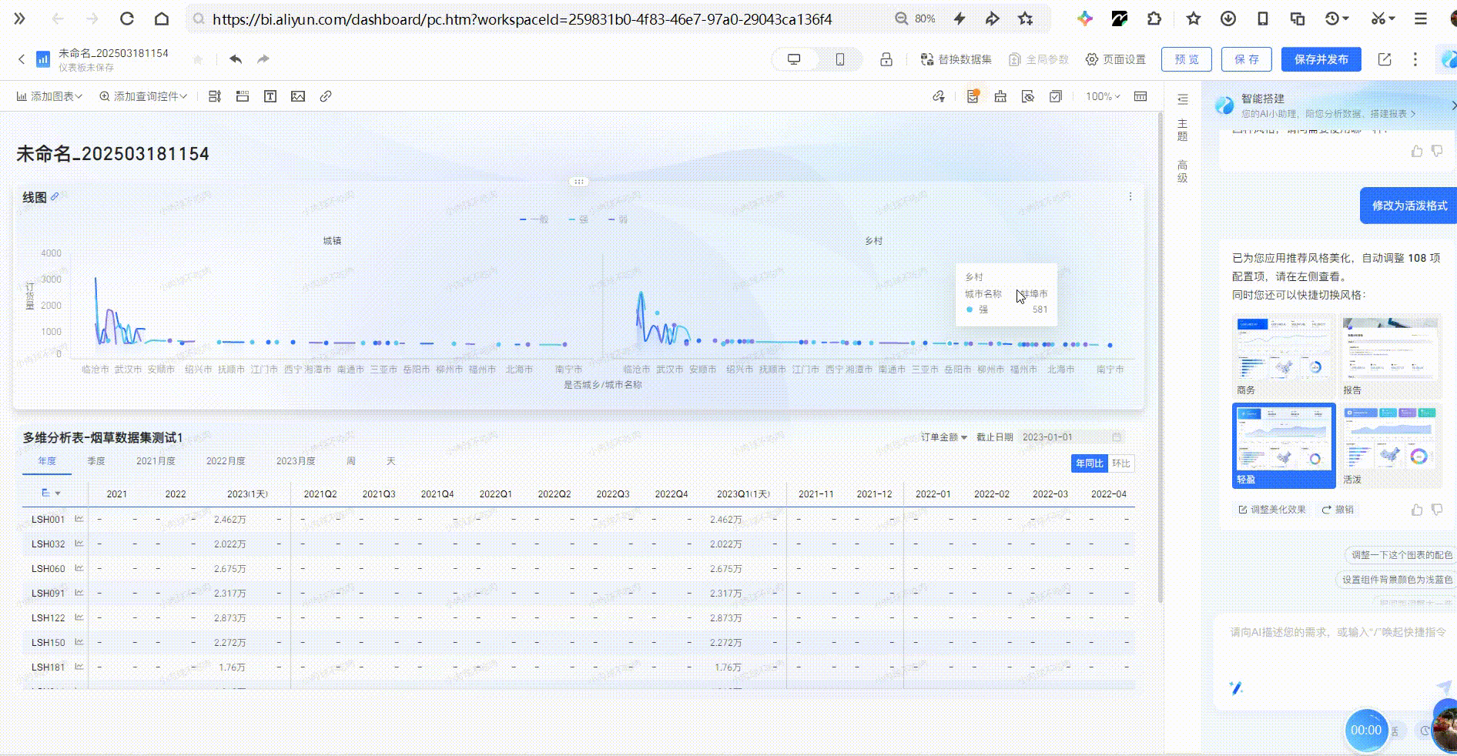Image resolution: width=1457 pixels, height=756 pixels.
Task: Open 页面设置 page settings
Action: pos(1115,59)
